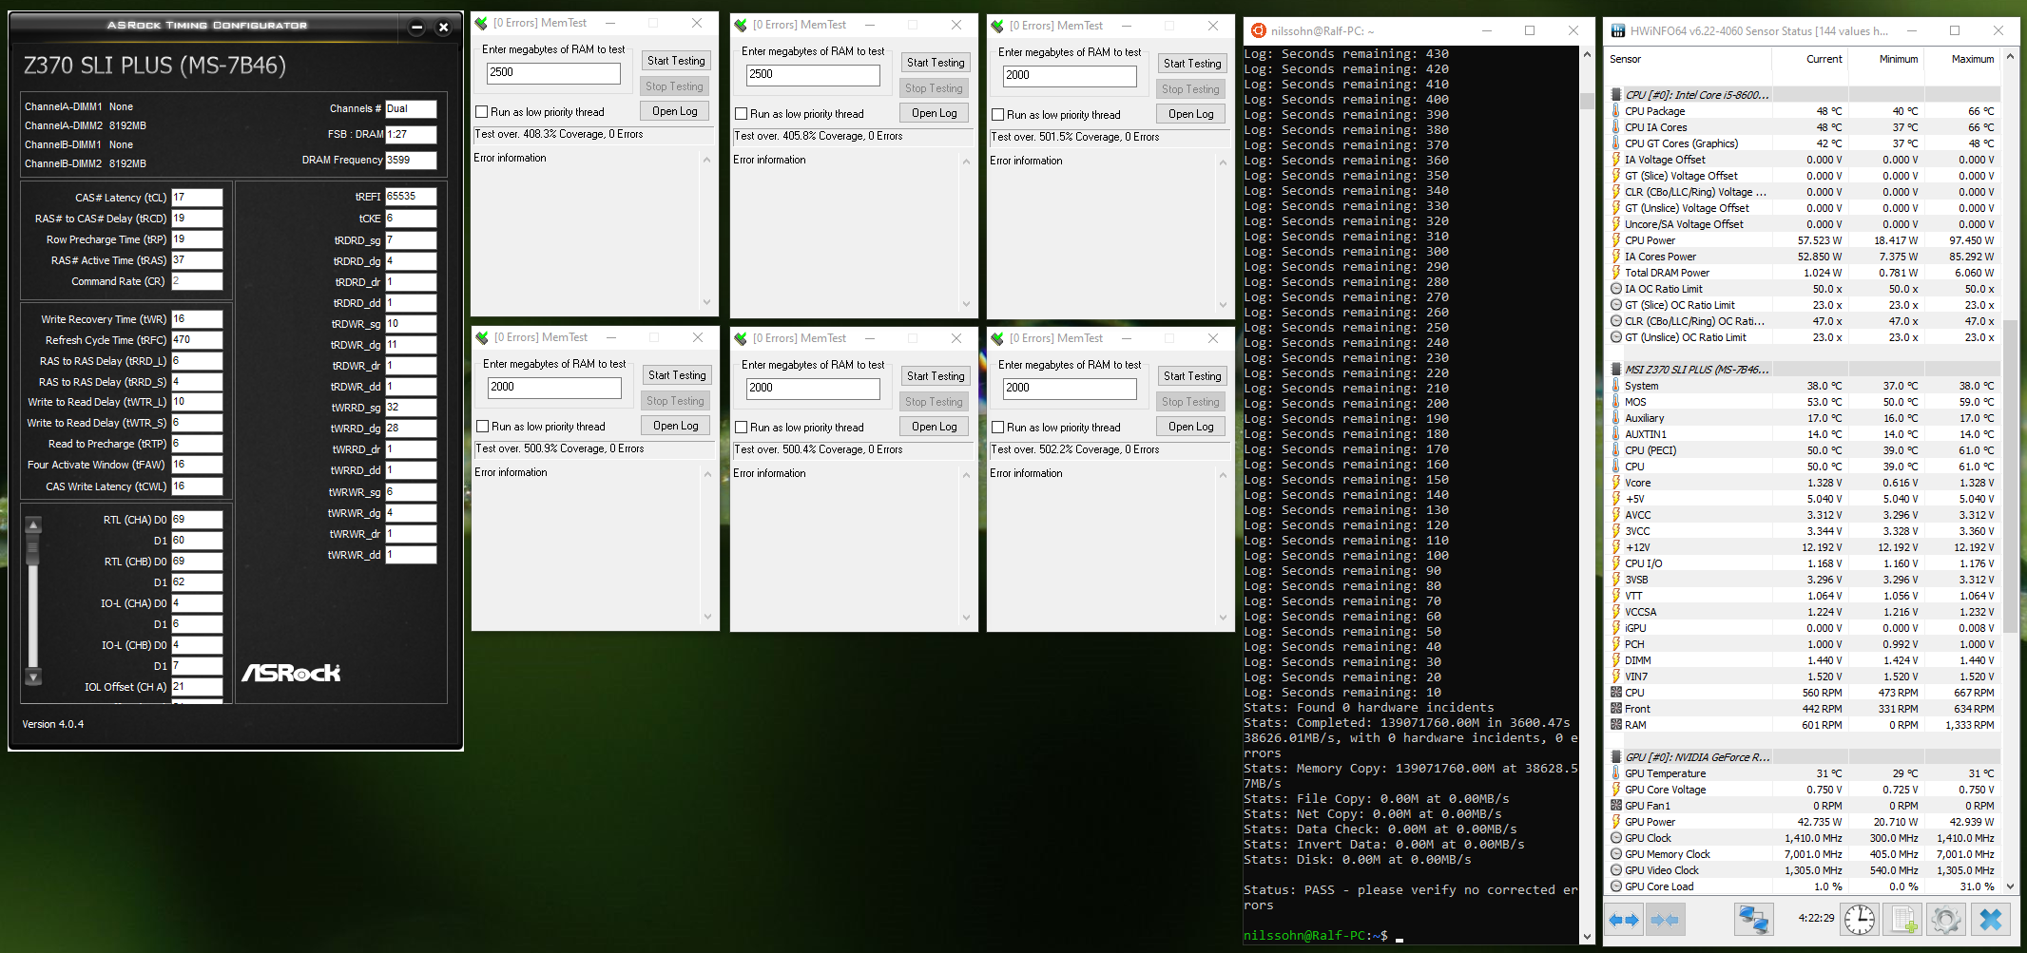Click the 'Status: PASS' line in the terminal
The height and width of the screenshot is (953, 2027).
pyautogui.click(x=1410, y=898)
